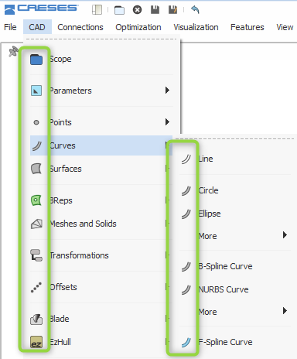
Task: Expand More arrow below NURBS Curve
Action: [285, 310]
